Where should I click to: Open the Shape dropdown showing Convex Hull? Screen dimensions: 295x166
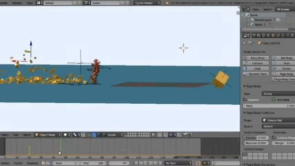click(x=278, y=120)
